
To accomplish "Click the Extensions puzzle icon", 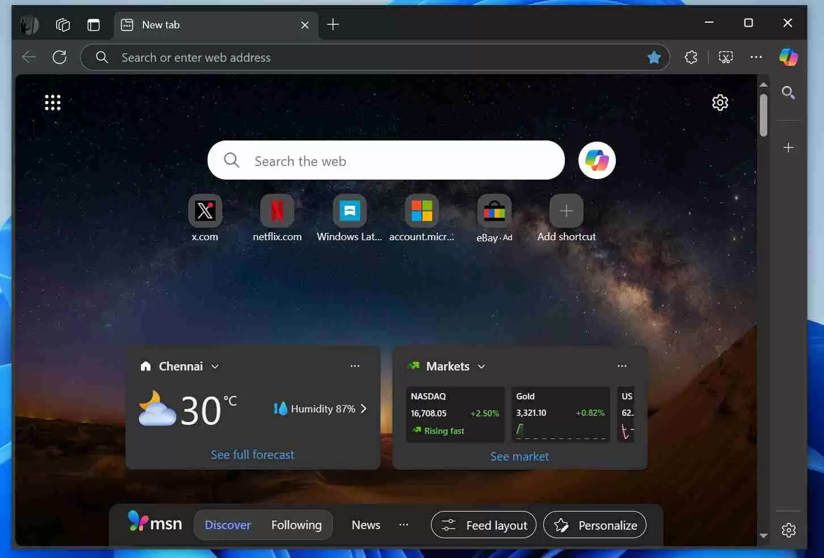I will (690, 57).
